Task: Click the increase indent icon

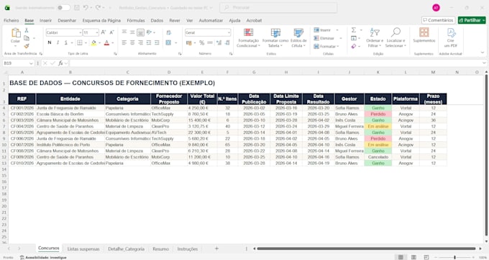Action: (x=157, y=42)
